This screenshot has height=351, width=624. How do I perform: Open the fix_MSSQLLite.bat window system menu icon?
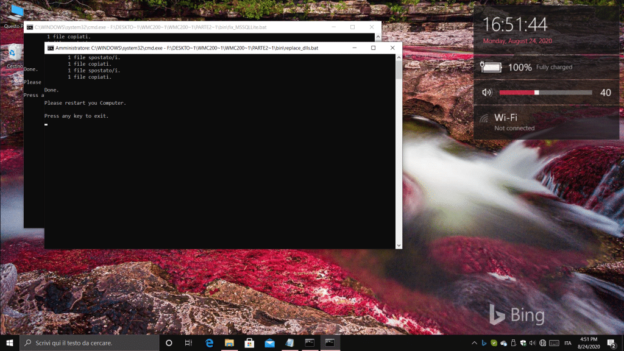pos(29,27)
